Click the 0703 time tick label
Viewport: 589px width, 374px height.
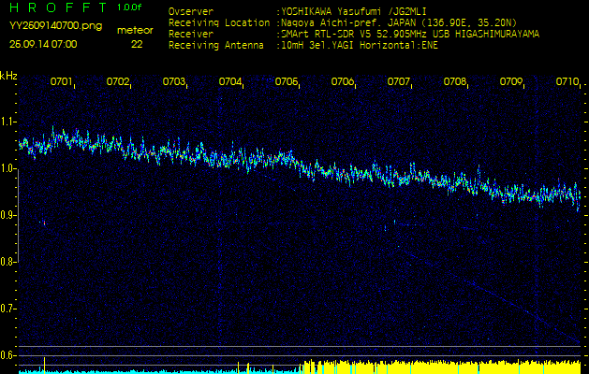174,82
